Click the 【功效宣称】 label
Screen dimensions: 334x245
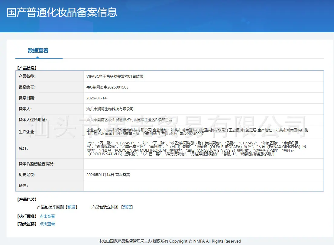(27, 224)
